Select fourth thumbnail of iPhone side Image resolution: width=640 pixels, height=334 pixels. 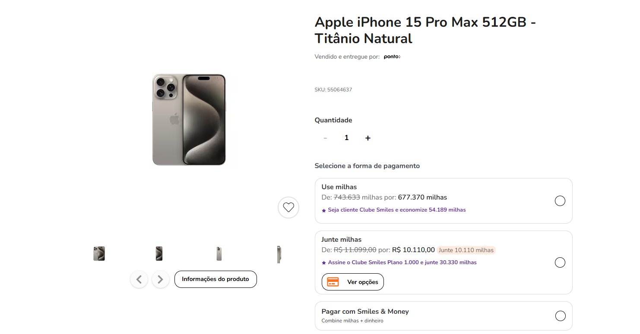tap(279, 254)
